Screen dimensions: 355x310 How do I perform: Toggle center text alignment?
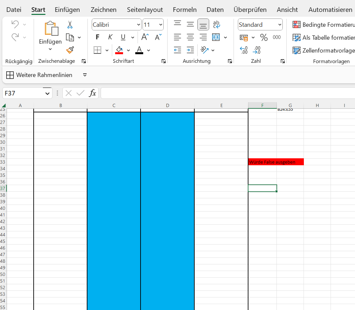[x=190, y=37]
